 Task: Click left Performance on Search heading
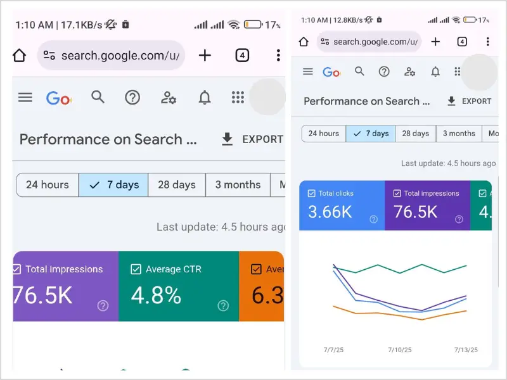click(x=108, y=139)
